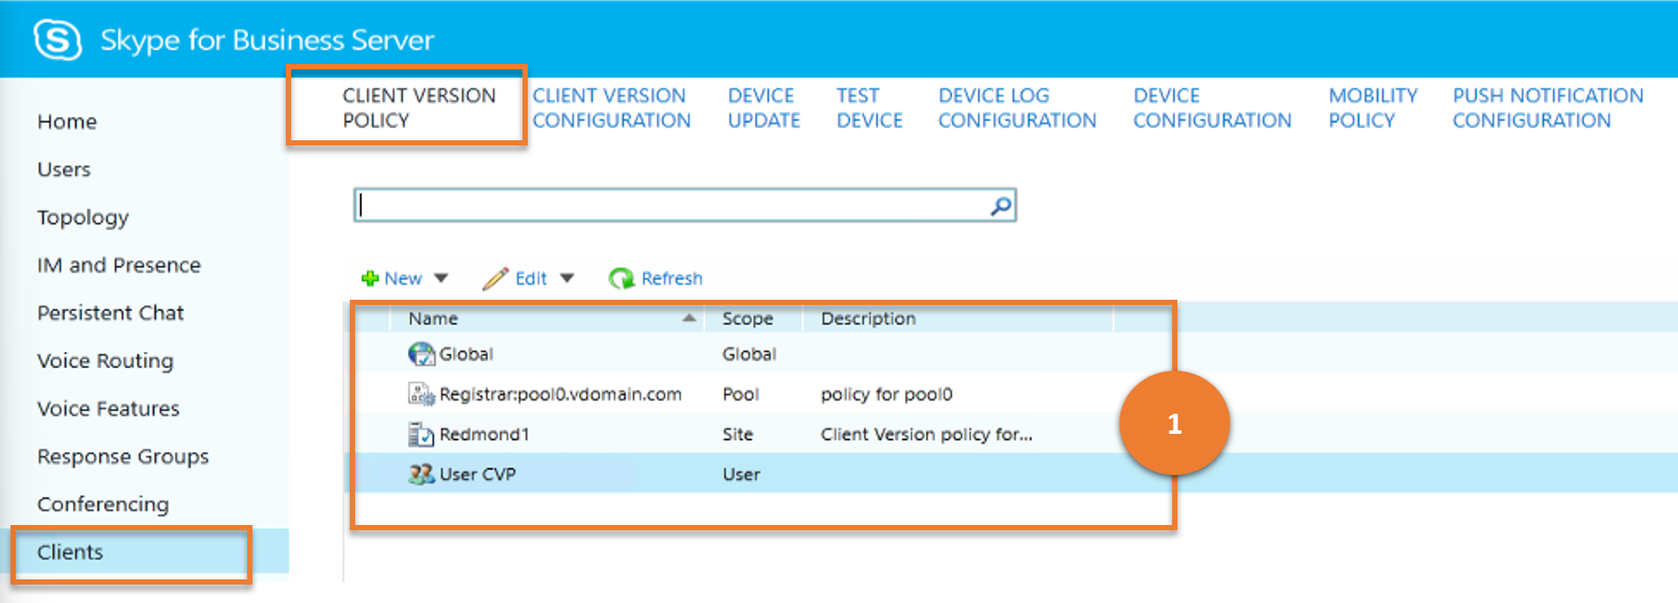Screen dimensions: 1678x603
Task: Click 'Client Version policy for...' description
Action: (x=927, y=435)
